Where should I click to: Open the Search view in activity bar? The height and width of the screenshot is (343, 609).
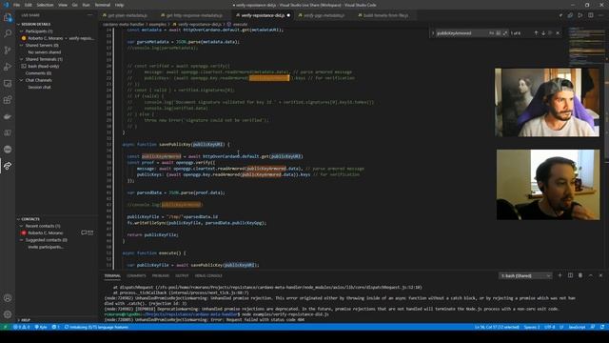pos(8,34)
